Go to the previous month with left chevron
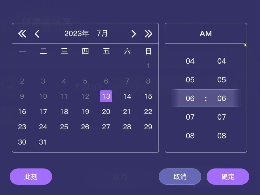 37,34
